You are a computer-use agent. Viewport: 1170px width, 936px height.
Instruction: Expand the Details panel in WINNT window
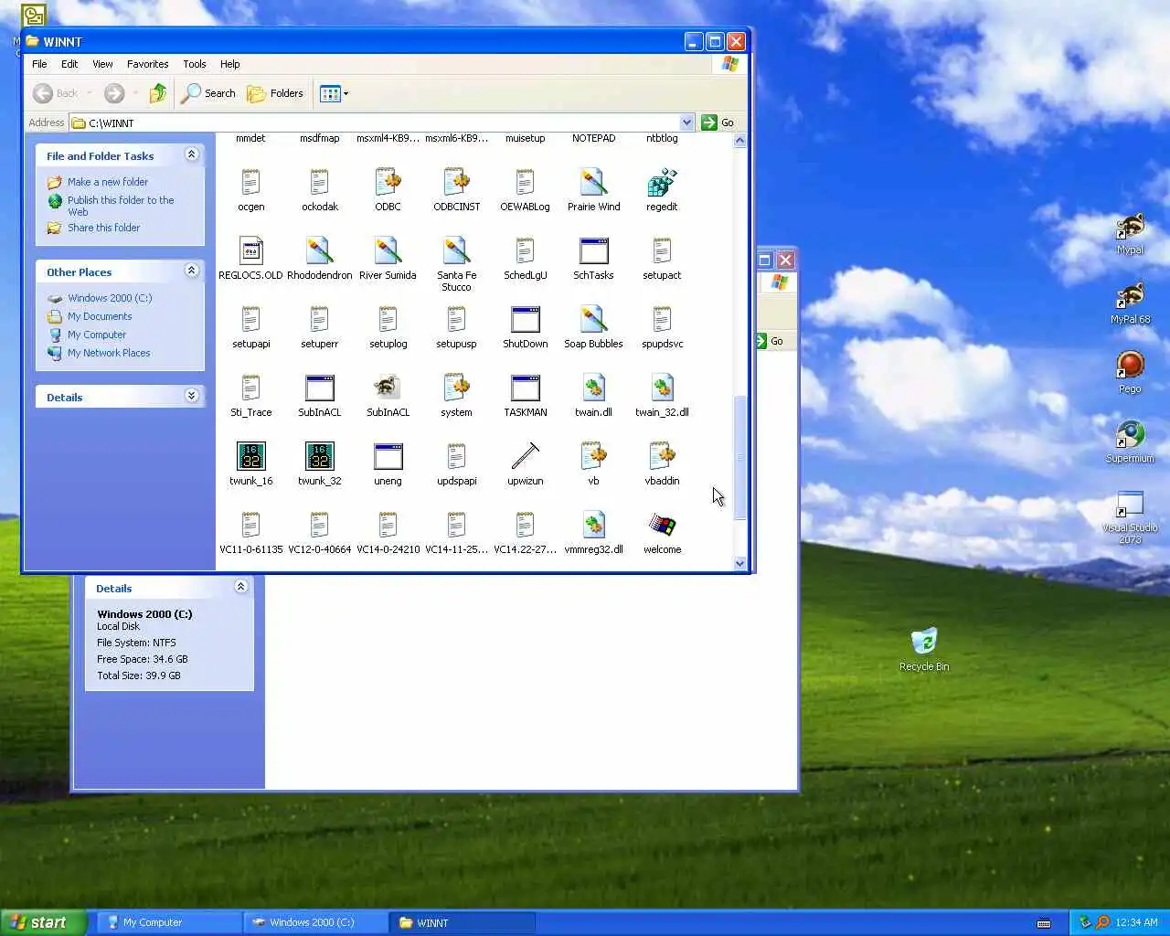click(x=191, y=396)
